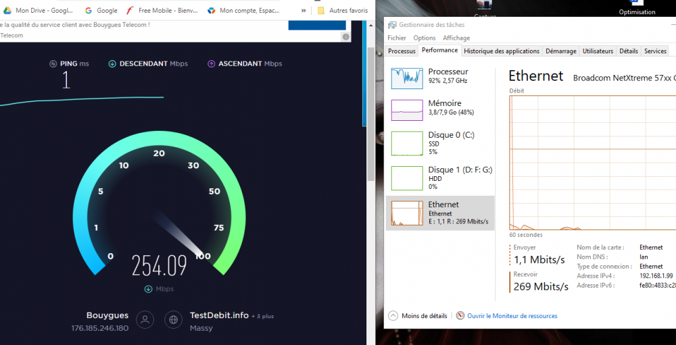Open the TestDebit.info server link

pyautogui.click(x=219, y=315)
